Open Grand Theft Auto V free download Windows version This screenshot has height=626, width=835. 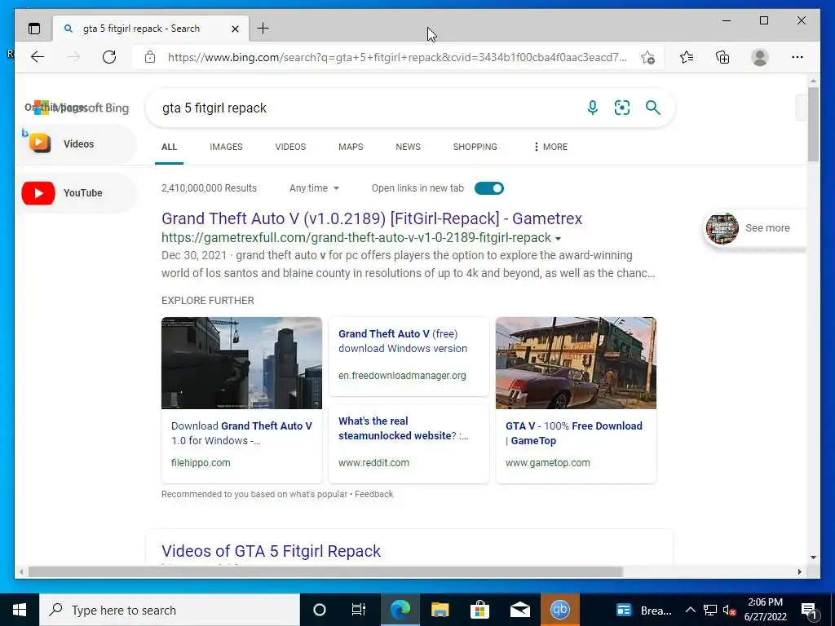(403, 342)
